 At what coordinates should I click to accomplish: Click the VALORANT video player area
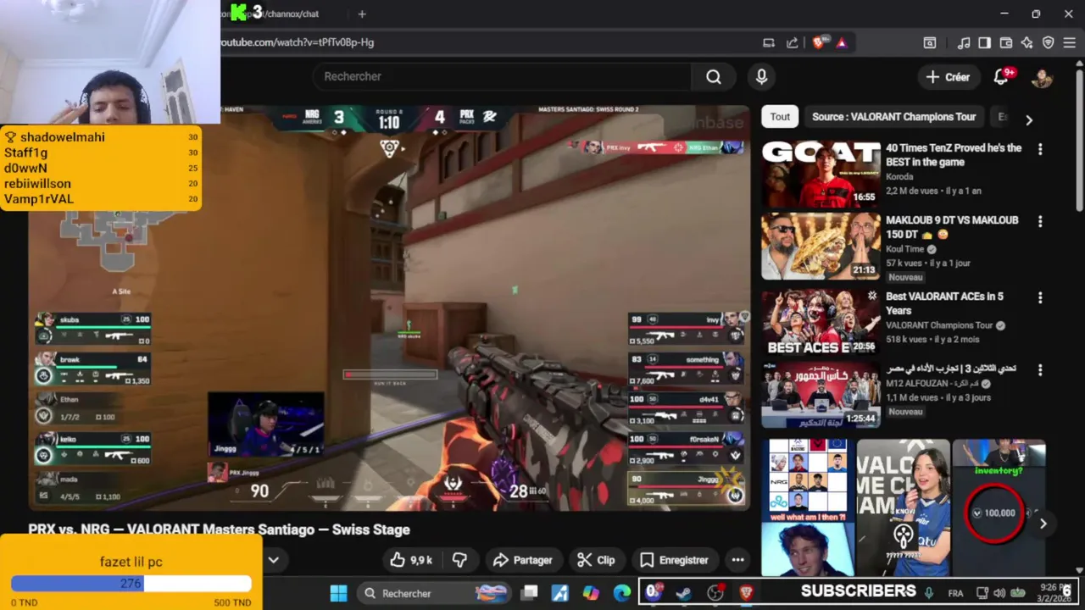click(390, 308)
